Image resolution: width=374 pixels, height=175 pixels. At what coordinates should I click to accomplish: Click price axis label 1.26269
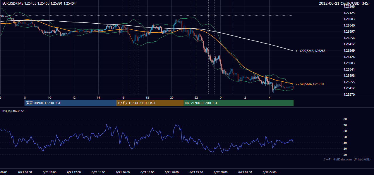pyautogui.click(x=349, y=50)
